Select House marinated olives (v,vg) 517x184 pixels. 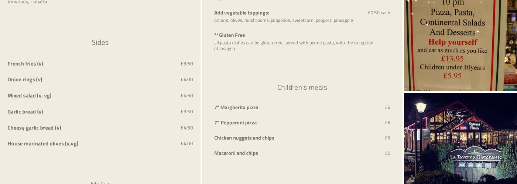[x=43, y=144]
